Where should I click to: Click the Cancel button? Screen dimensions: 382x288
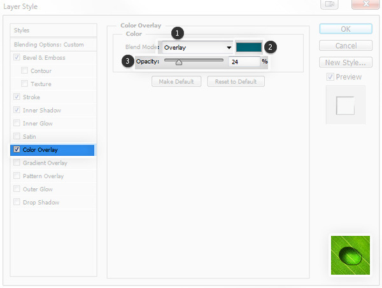pyautogui.click(x=346, y=46)
